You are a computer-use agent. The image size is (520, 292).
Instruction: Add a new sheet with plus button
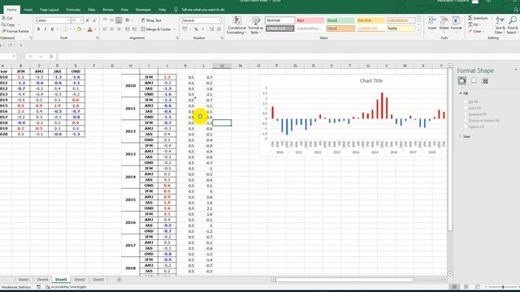[119, 280]
